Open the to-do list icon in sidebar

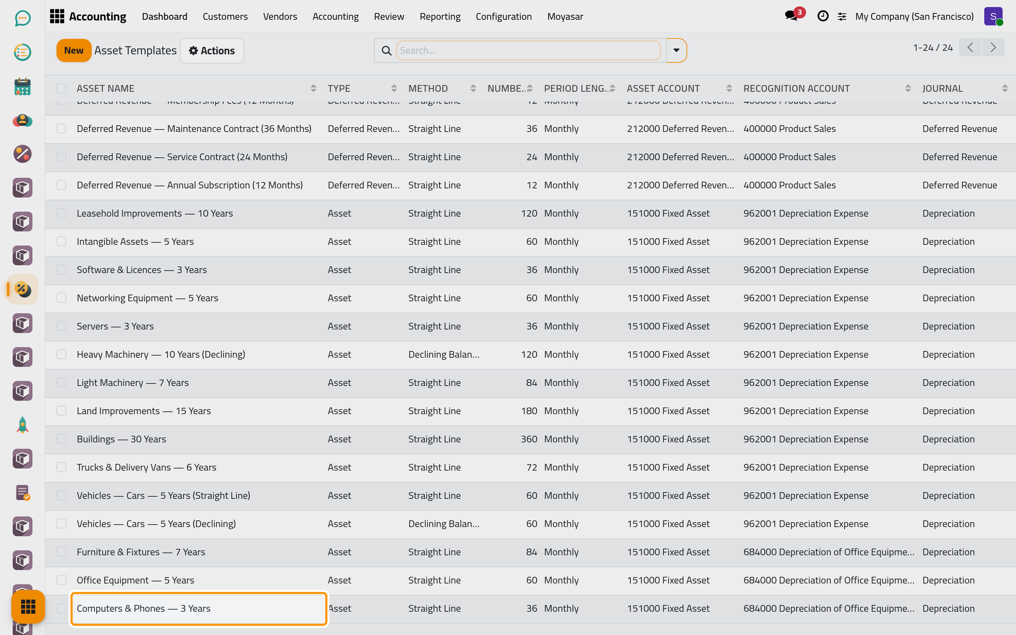22,52
